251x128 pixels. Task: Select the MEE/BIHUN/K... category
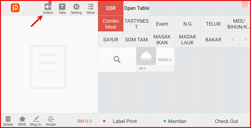point(238,24)
